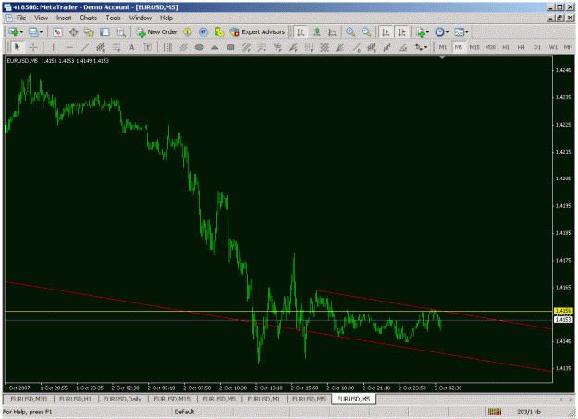Toggle Chart Shift on the chart

pos(401,32)
